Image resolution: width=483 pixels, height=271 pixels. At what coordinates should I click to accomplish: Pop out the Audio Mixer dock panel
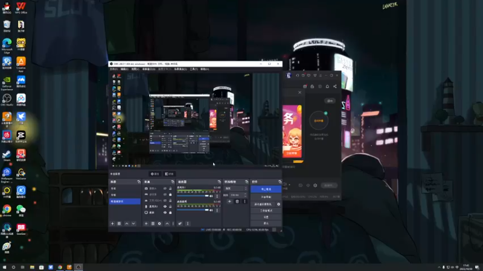pos(219,182)
